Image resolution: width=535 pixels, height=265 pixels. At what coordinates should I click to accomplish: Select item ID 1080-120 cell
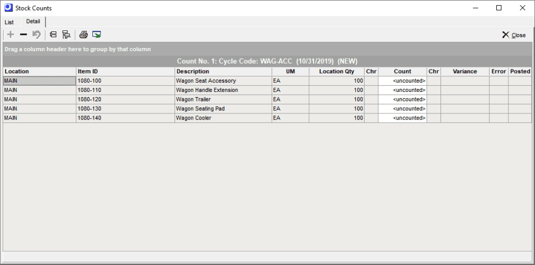[125, 99]
